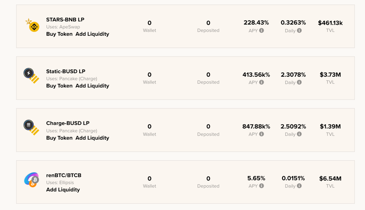Open APY info icon for renBTC/BTCB
Screen dimensions: 365x210
coord(262,186)
